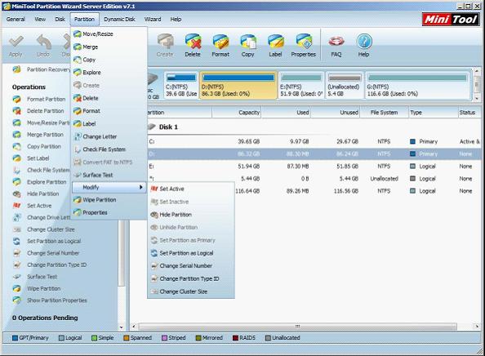Choose Wipe Partition in the Partition menu
Screen dimensions: 485x356
109,200
